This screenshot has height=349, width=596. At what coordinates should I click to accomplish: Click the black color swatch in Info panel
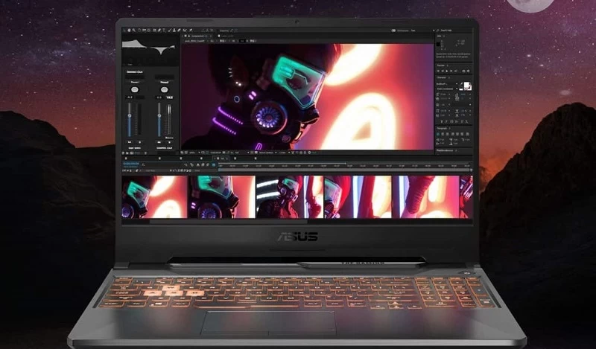[440, 44]
